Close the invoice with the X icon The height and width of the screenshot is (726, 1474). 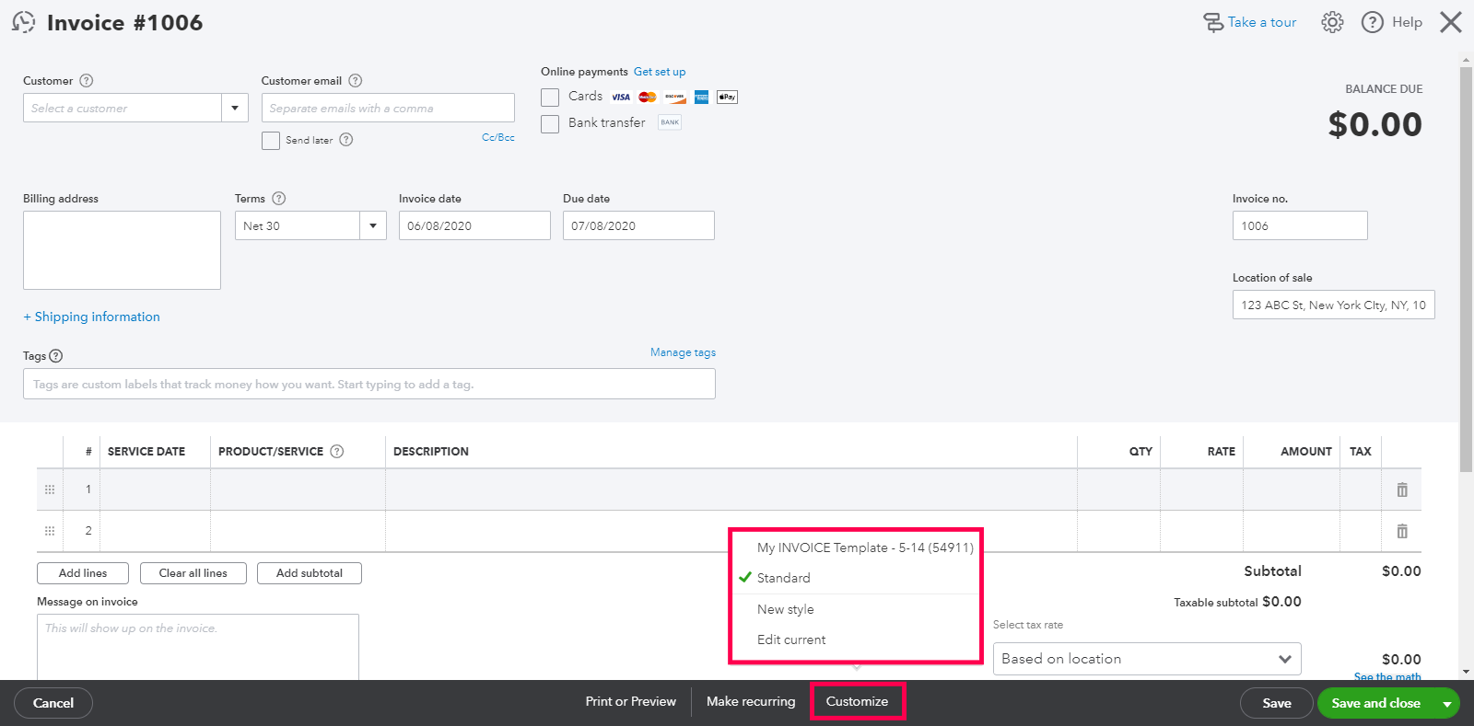1451,22
